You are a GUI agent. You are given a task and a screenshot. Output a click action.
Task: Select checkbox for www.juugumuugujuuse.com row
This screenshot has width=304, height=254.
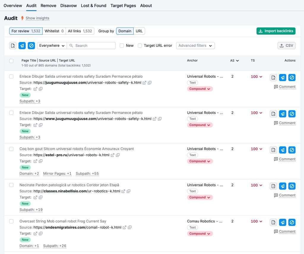[12, 113]
